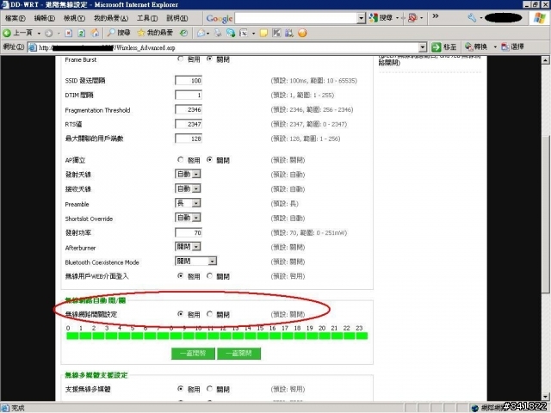Click the green 'always on' button
The height and width of the screenshot is (413, 551).
(193, 354)
